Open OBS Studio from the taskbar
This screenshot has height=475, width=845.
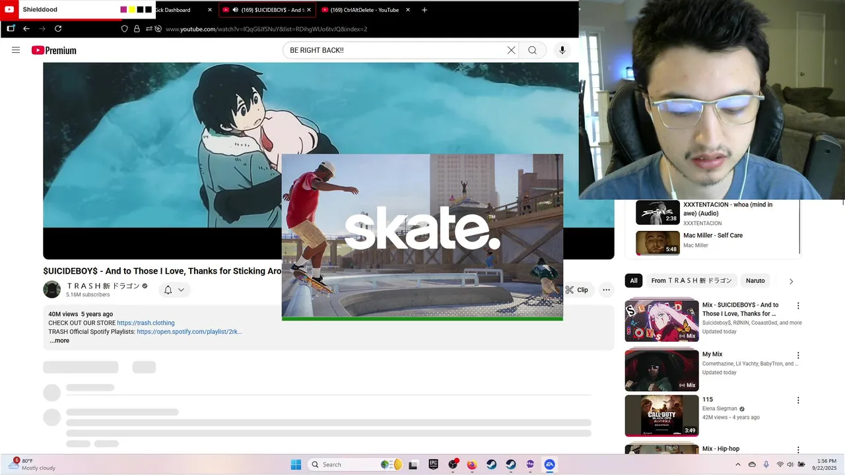point(453,464)
